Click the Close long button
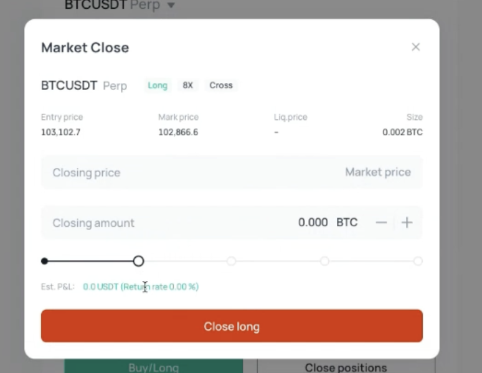482x373 pixels. point(232,326)
